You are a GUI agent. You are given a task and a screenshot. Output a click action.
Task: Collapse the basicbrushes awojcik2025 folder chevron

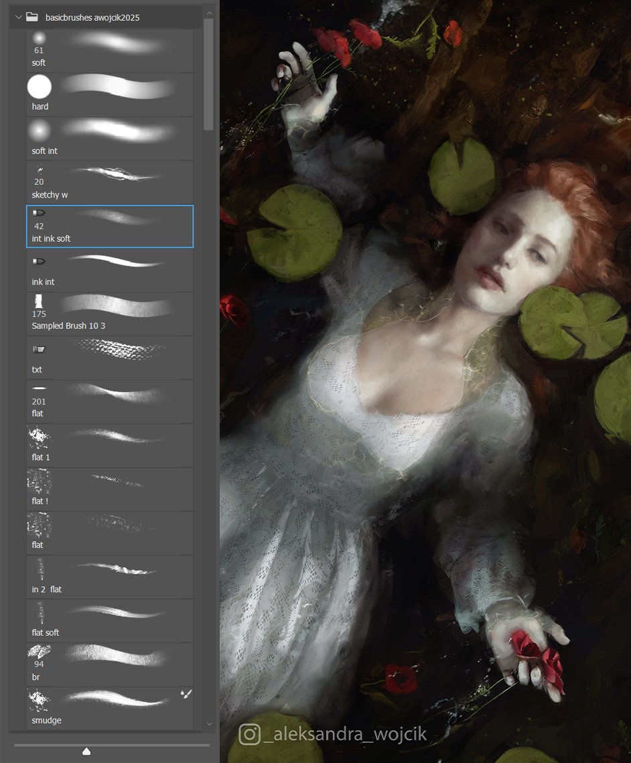[x=19, y=17]
